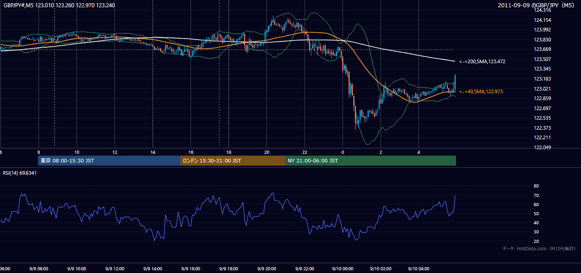Click the 122.535 price axis label
The image size is (581, 273).
(542, 118)
